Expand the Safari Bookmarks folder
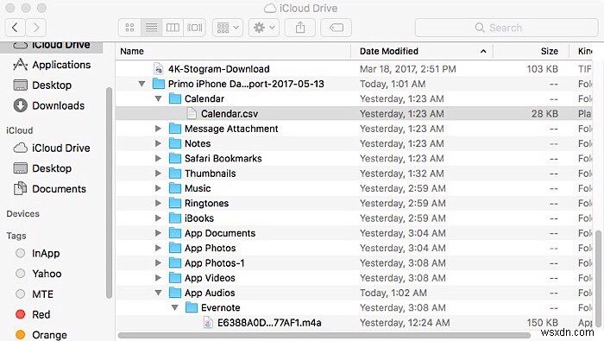This screenshot has width=604, height=341. click(x=158, y=158)
